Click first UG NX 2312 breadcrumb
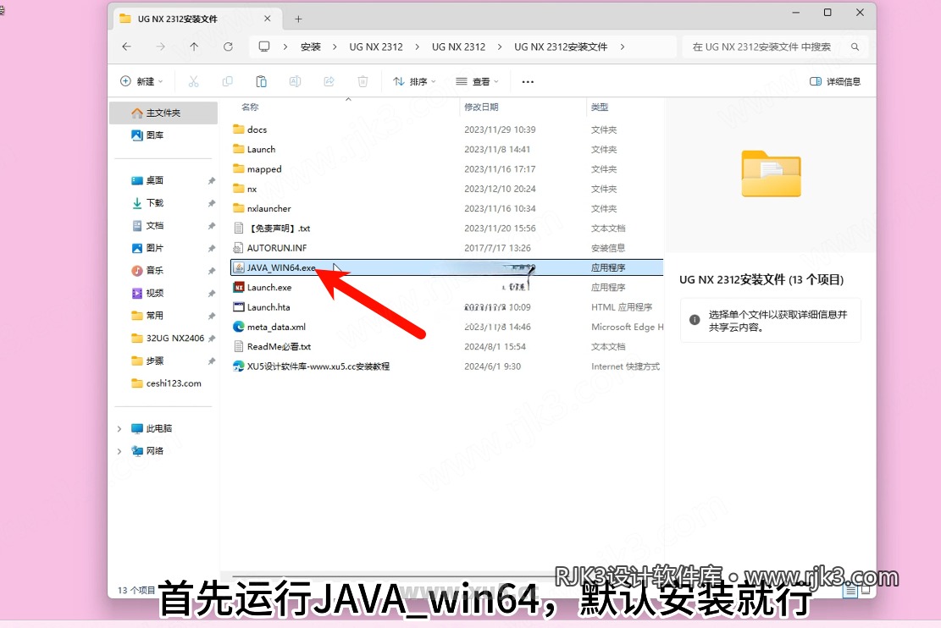The width and height of the screenshot is (941, 628). coord(376,47)
